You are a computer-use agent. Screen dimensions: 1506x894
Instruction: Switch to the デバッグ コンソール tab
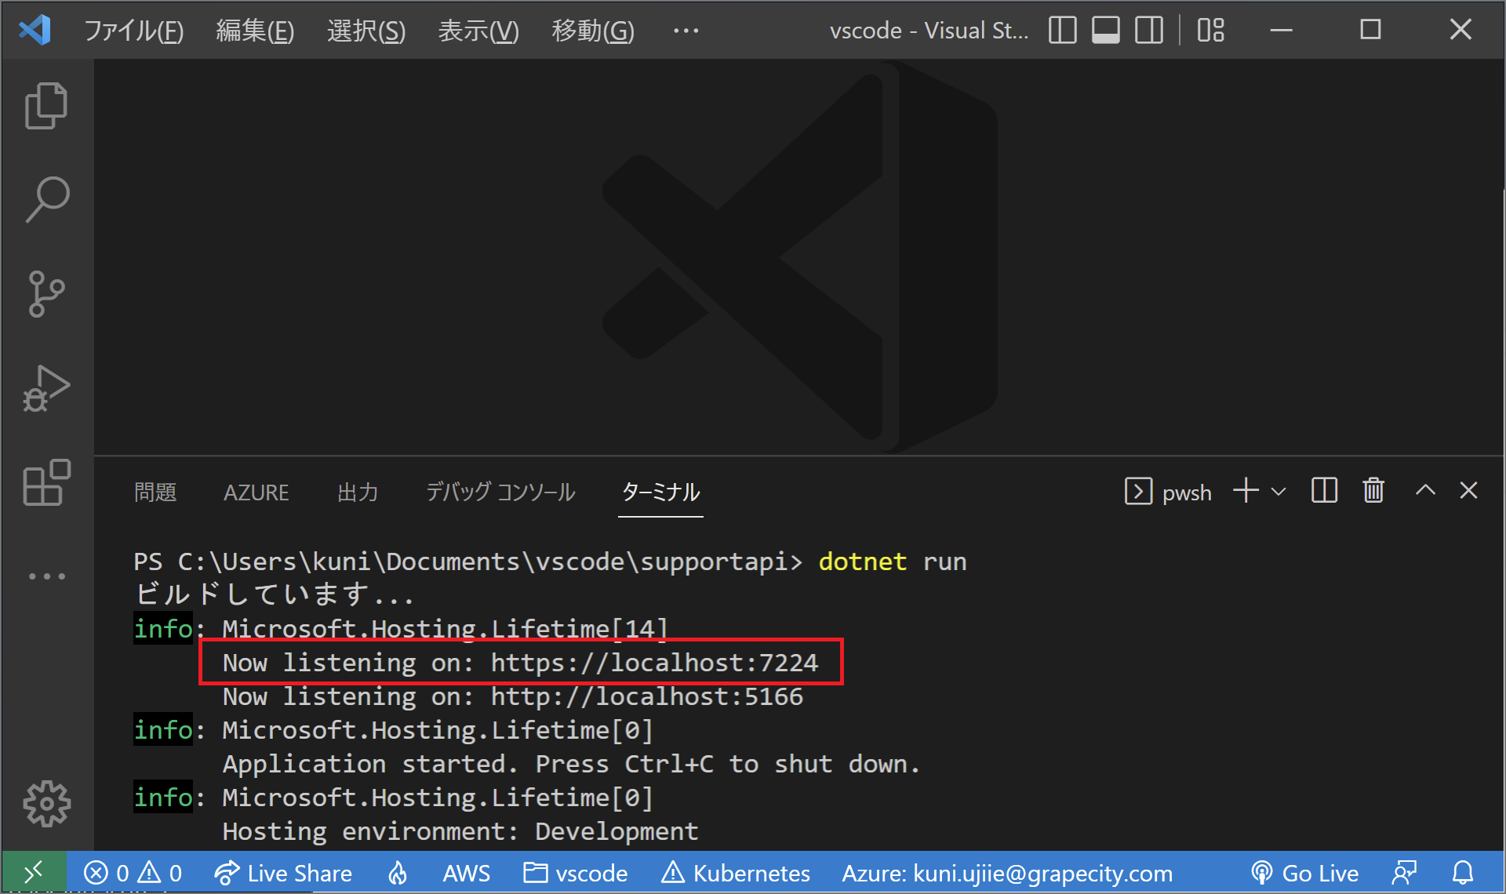(500, 492)
